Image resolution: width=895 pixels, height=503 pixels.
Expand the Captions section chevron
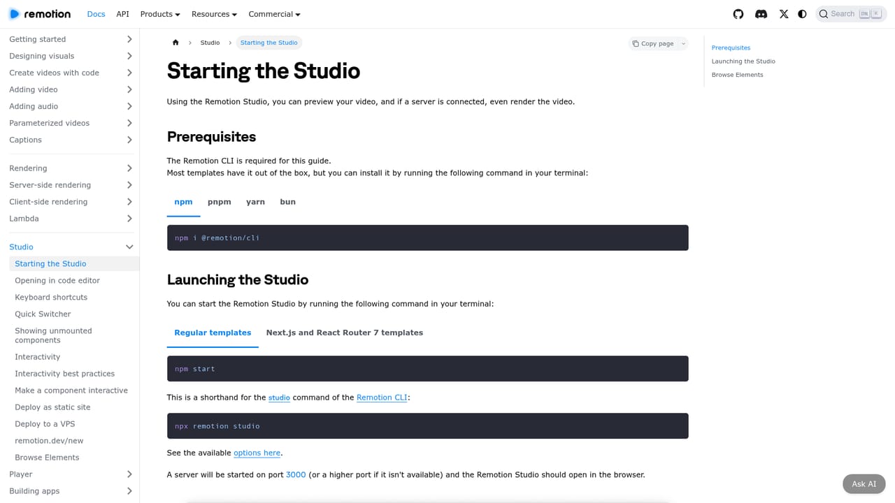129,140
